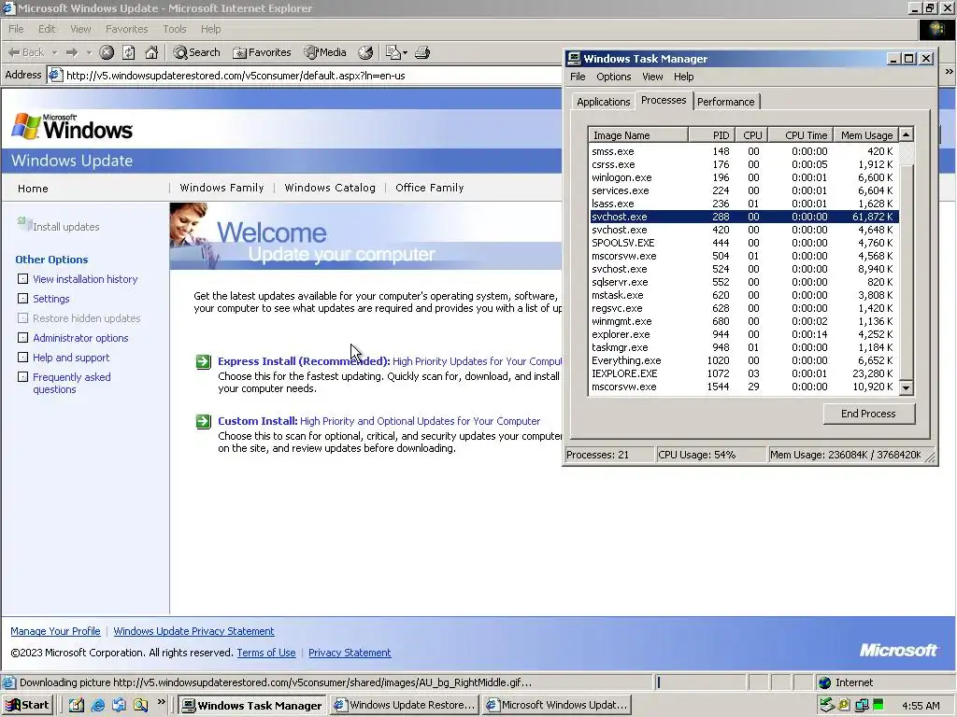Open Frequently asked questions link
The height and width of the screenshot is (717, 957).
point(71,383)
